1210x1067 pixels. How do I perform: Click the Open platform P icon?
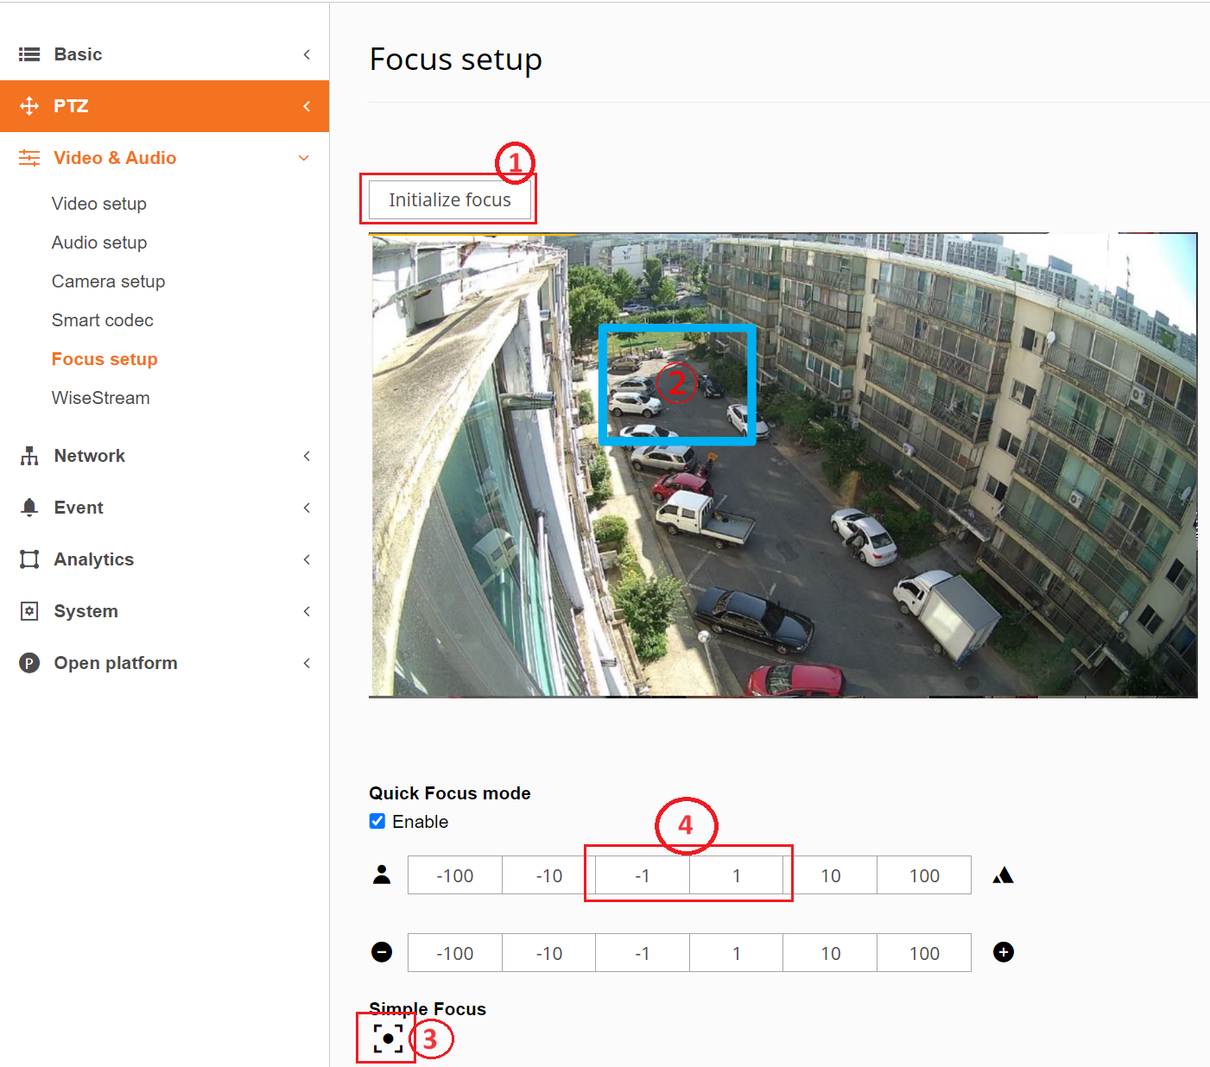click(x=29, y=663)
